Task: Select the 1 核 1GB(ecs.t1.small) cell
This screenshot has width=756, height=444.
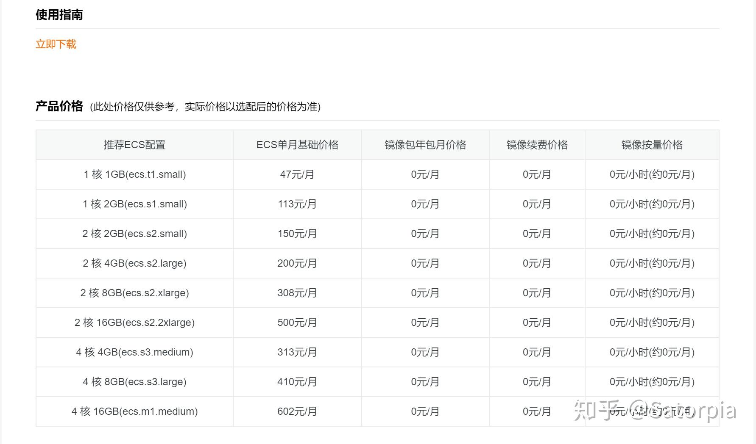Action: pos(134,174)
